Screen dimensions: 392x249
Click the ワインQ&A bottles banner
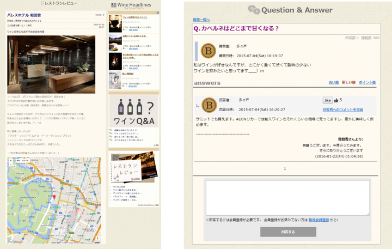[134, 111]
